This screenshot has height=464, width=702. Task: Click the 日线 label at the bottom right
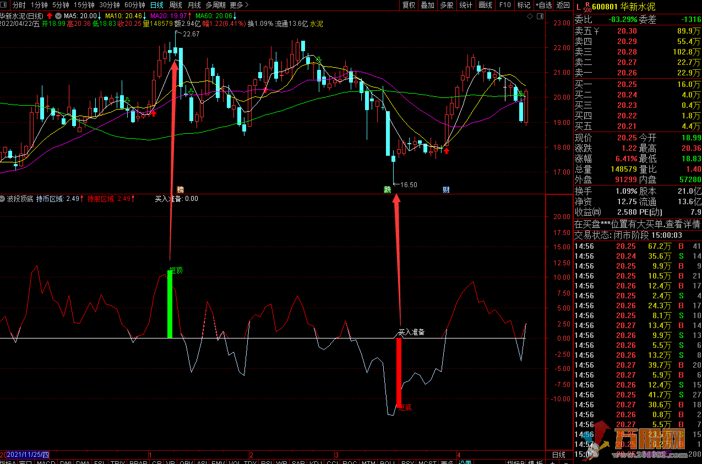tap(558, 455)
